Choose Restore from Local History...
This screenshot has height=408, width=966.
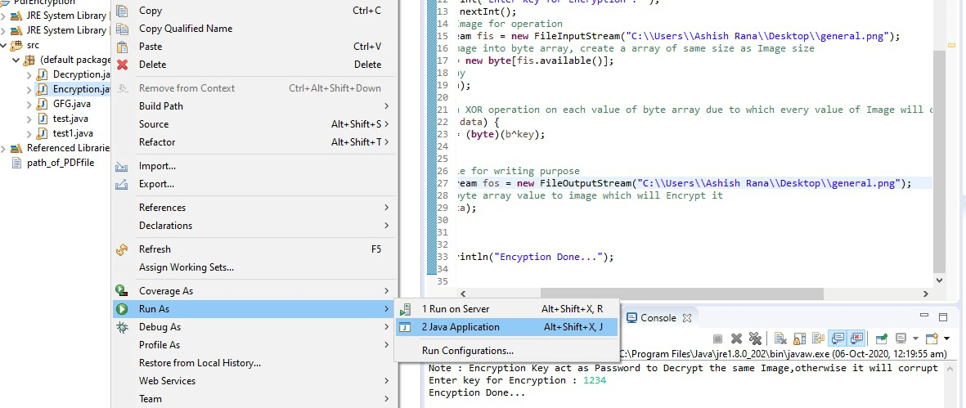click(x=256, y=362)
